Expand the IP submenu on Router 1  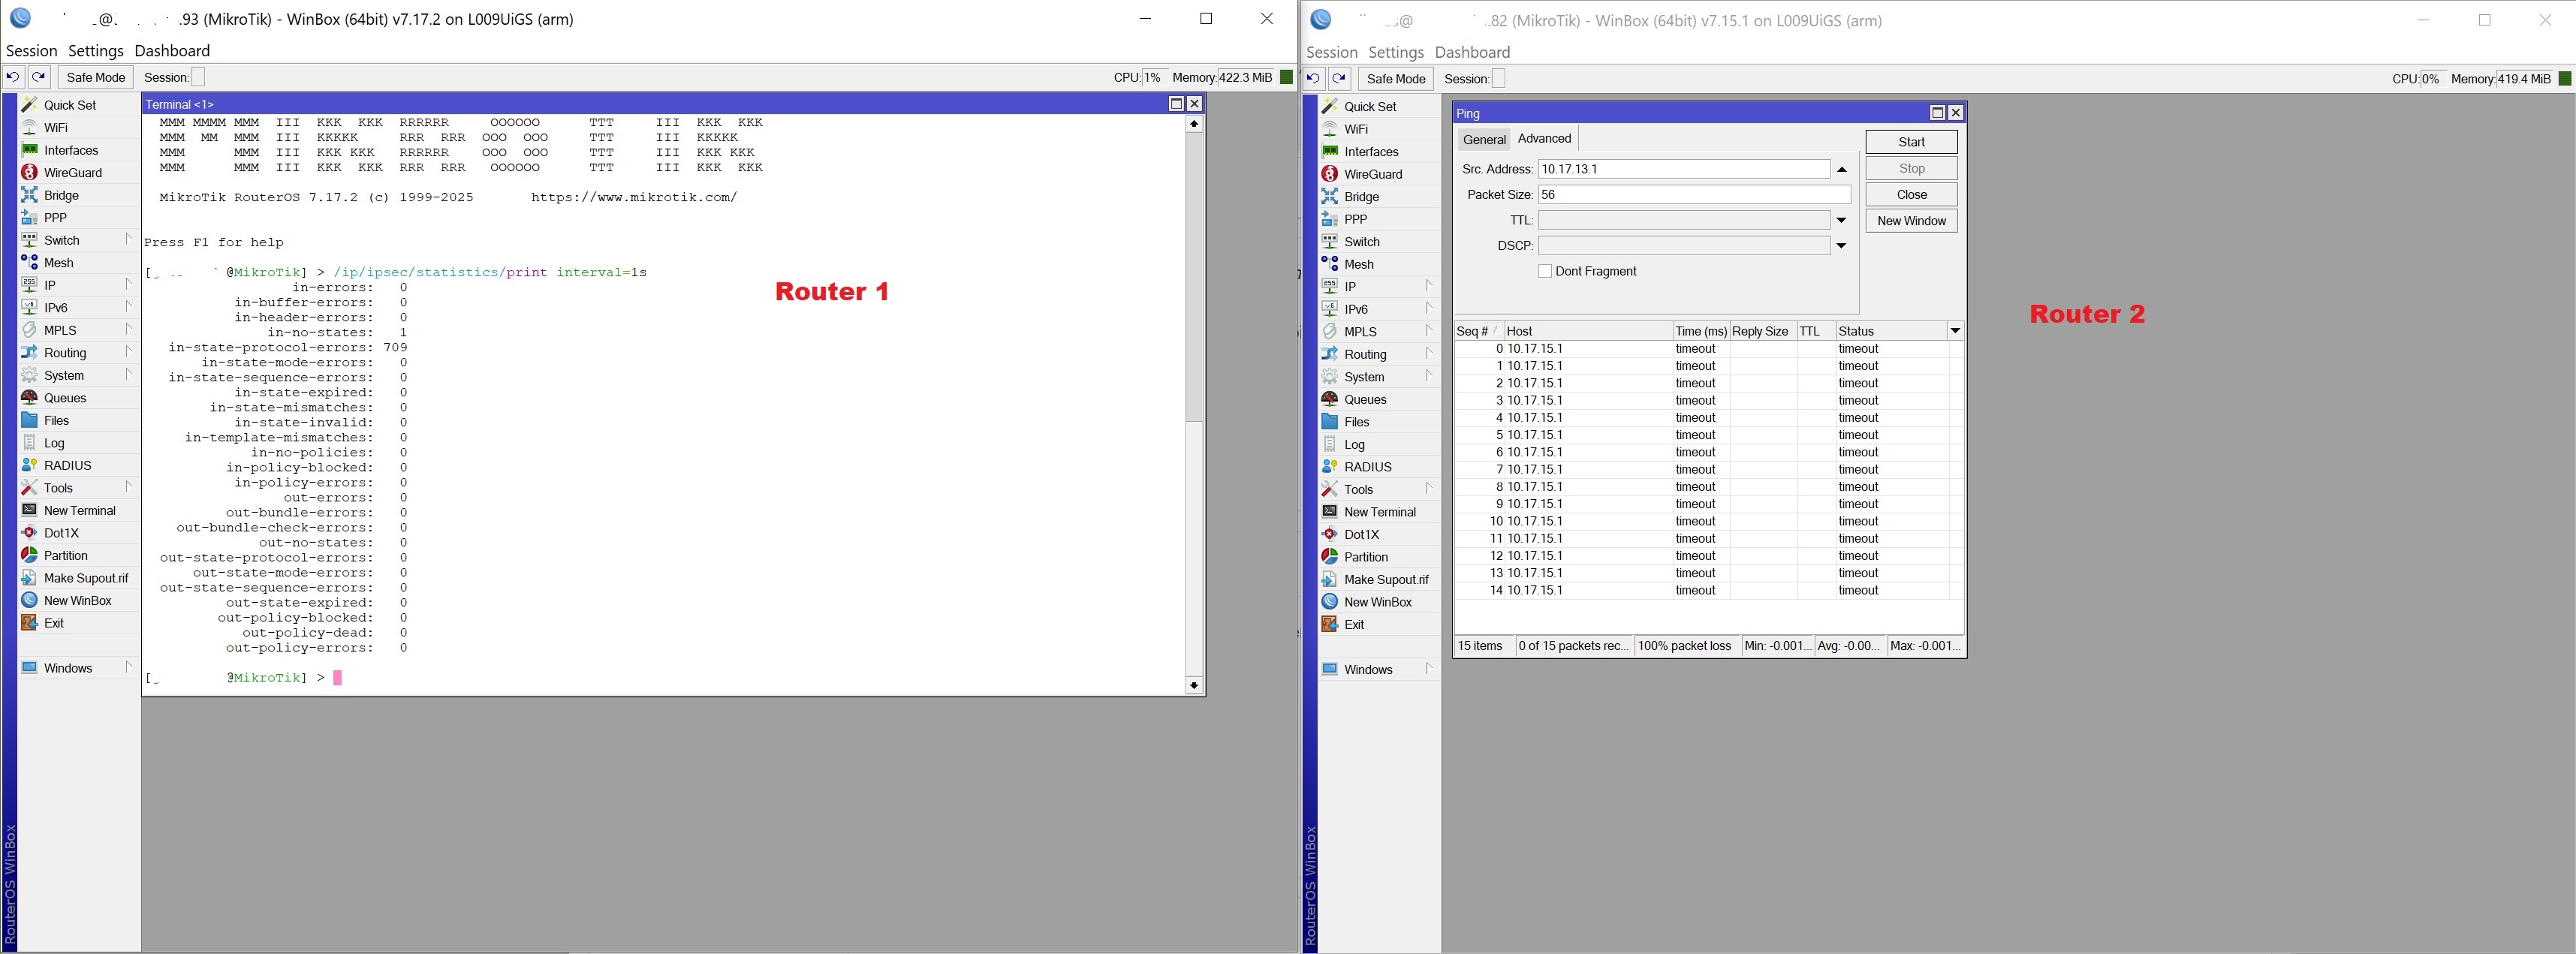[128, 285]
